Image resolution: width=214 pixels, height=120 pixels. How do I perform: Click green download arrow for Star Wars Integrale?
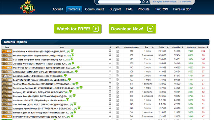pyautogui.click(x=72, y=59)
